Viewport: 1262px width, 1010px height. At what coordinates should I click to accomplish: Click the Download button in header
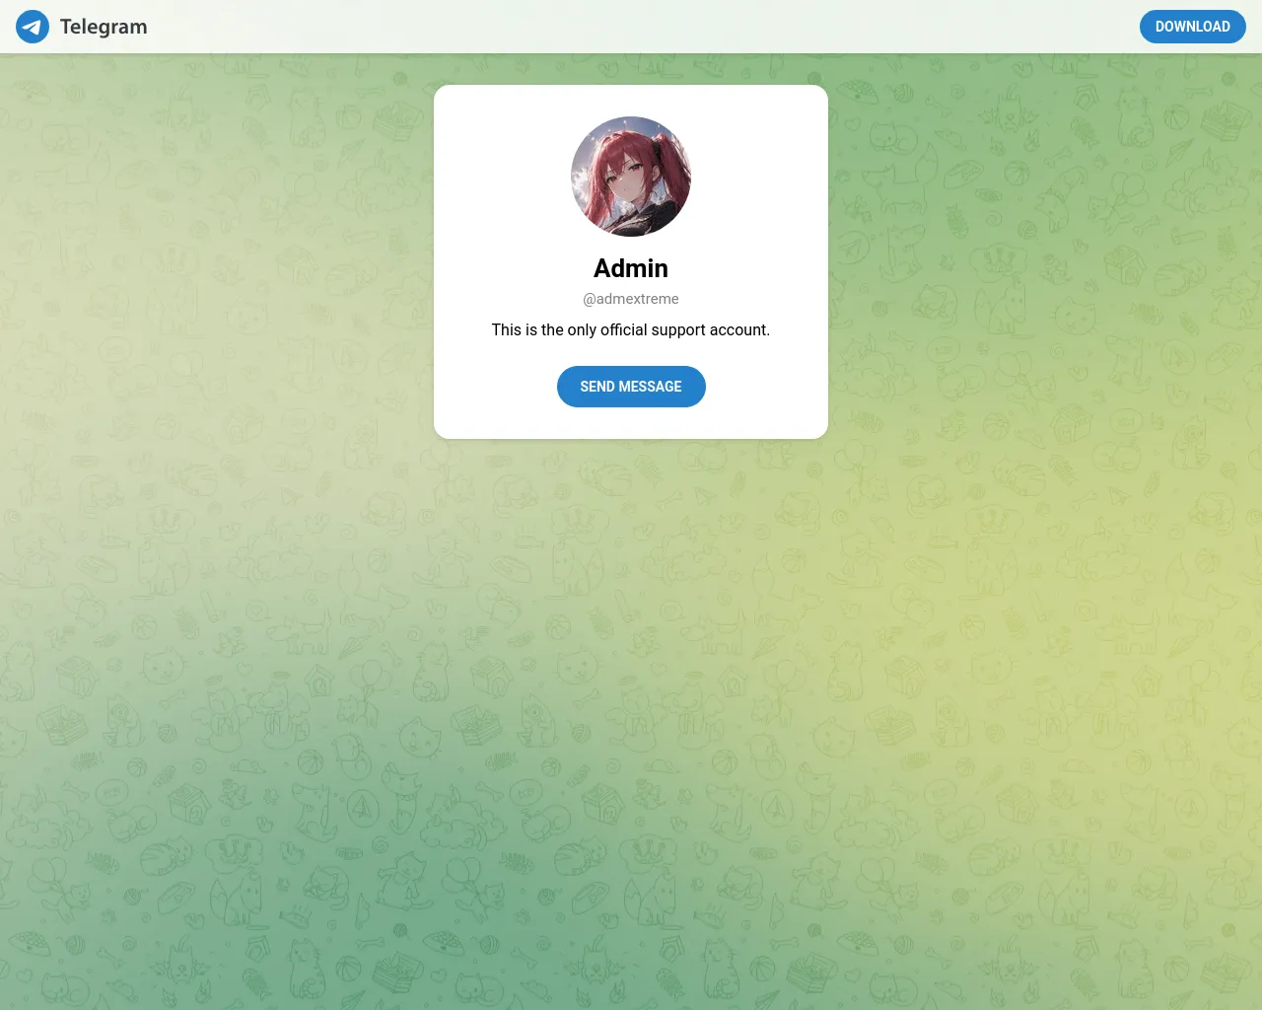1192,27
